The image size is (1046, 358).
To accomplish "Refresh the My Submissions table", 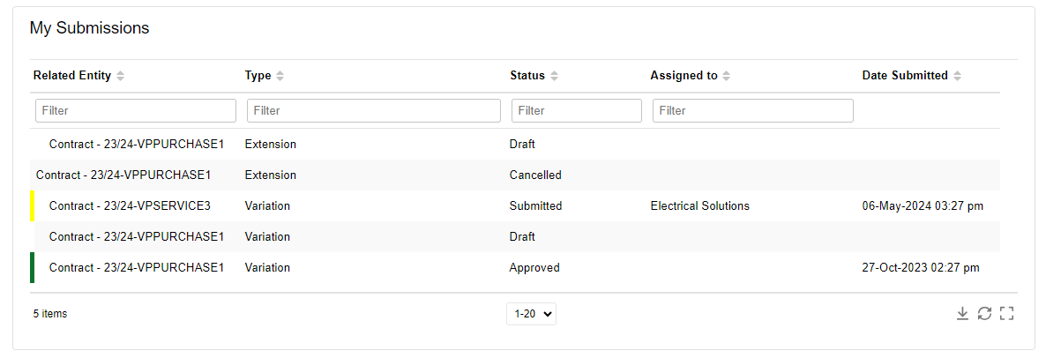I will pos(984,313).
